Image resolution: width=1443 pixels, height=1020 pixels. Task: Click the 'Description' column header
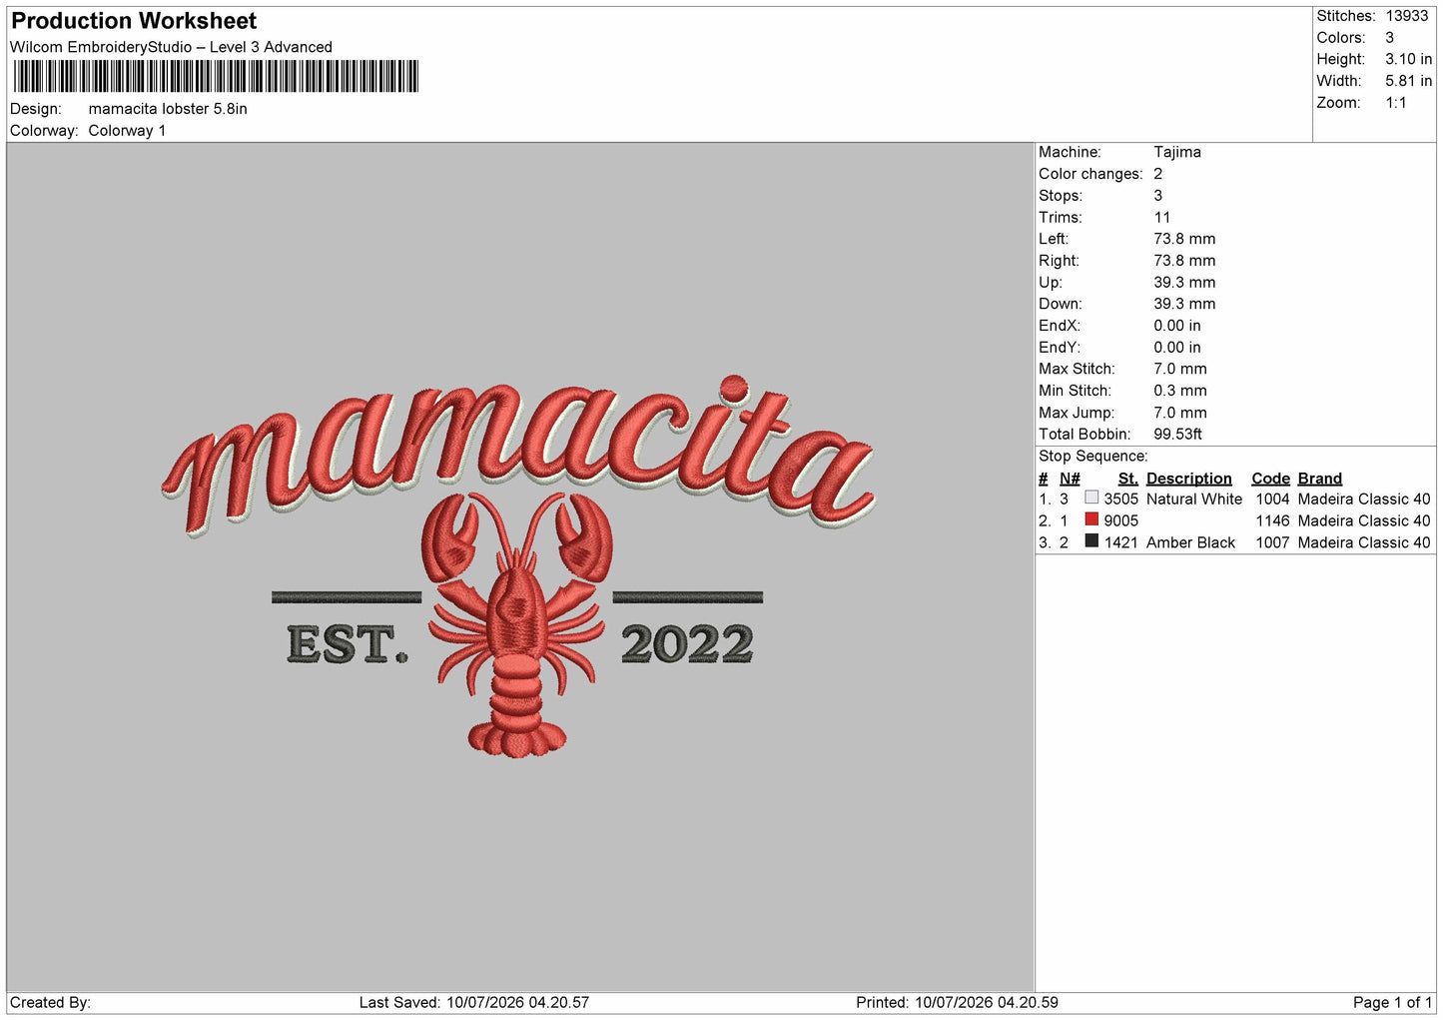(x=1188, y=479)
